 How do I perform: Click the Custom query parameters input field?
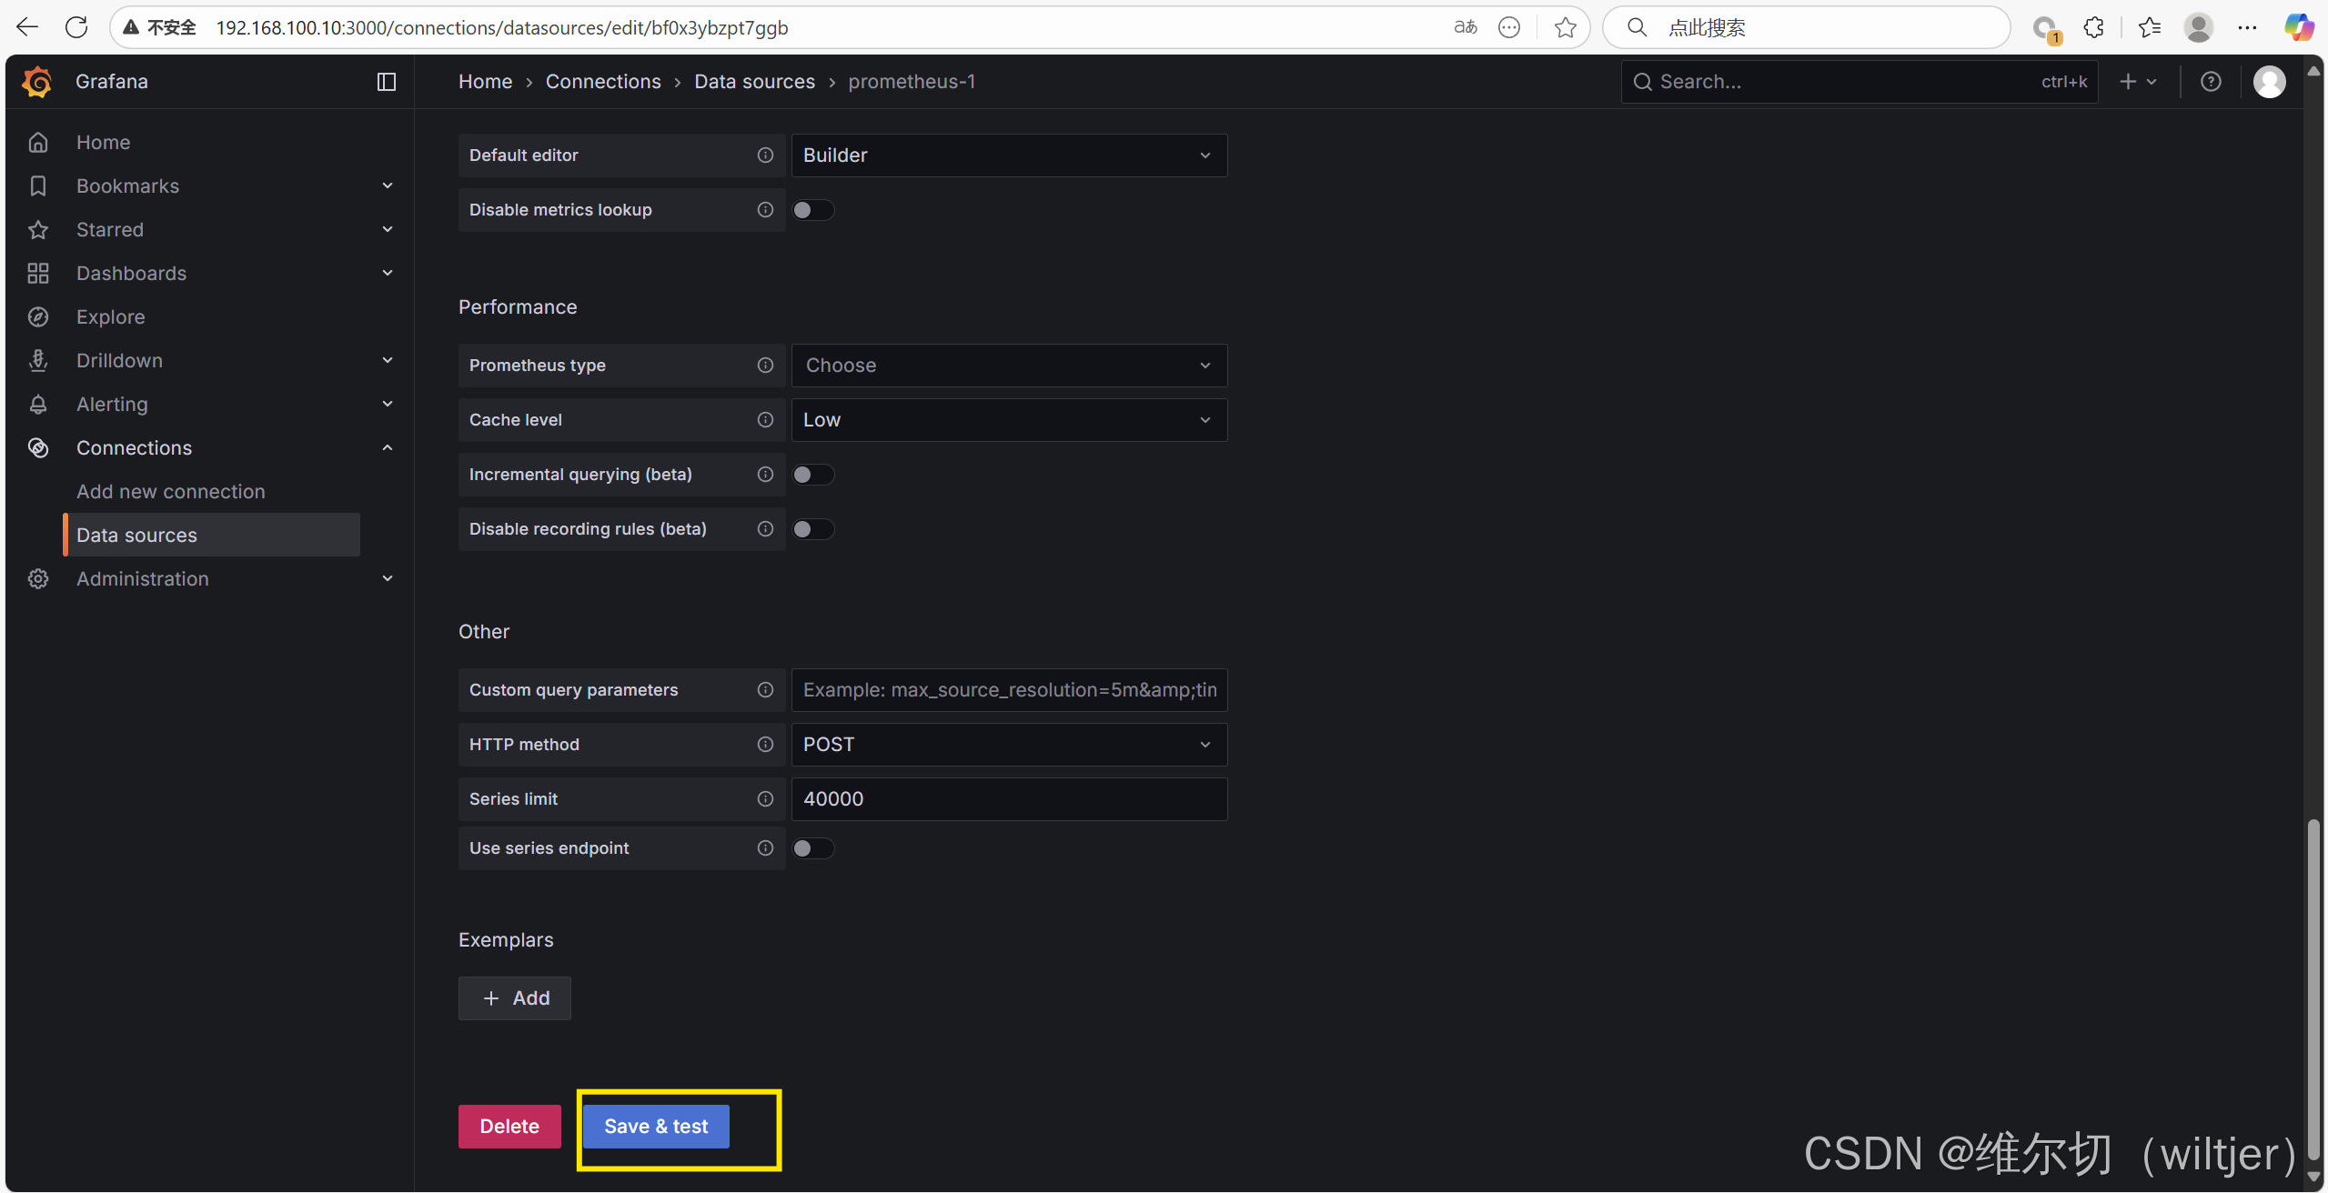point(1008,690)
